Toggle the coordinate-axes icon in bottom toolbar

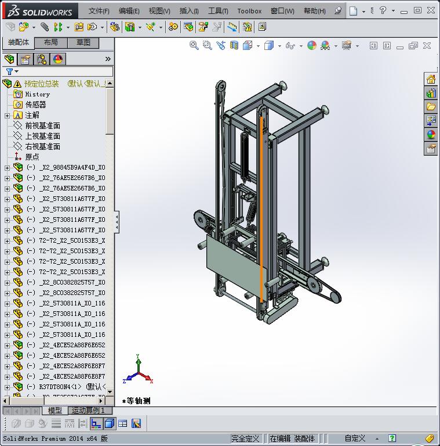pyautogui.click(x=96, y=424)
